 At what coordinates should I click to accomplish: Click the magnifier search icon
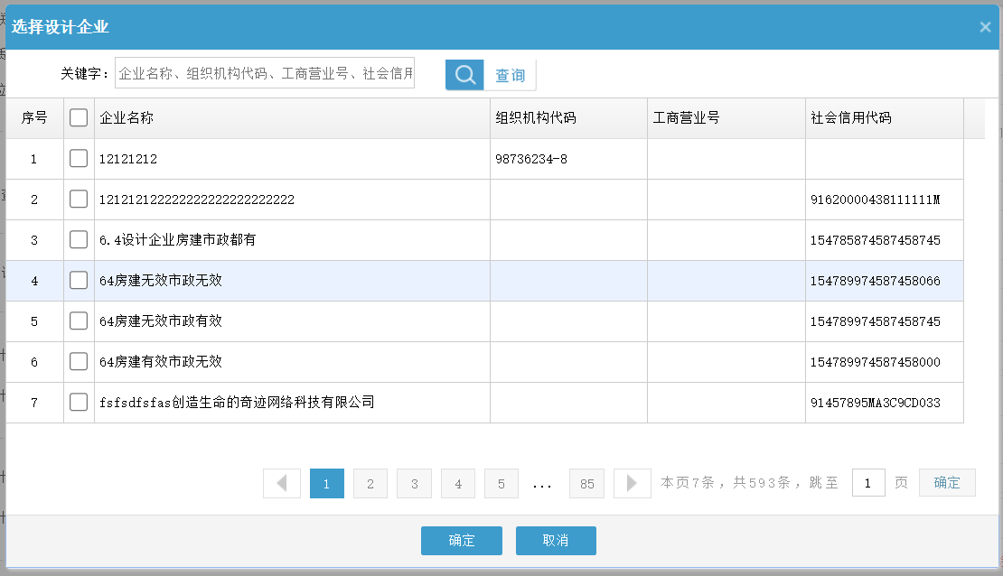(464, 75)
